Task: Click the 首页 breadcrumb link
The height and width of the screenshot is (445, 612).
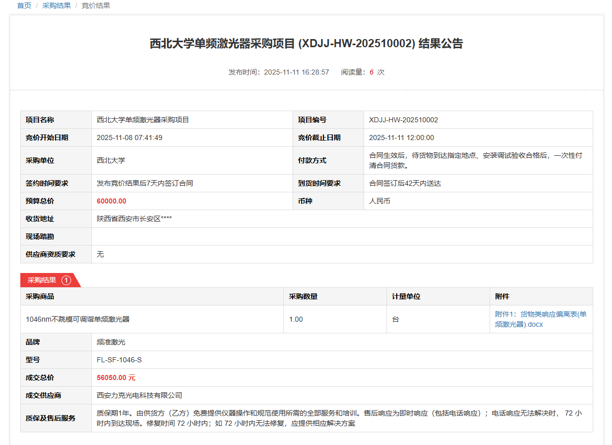Action: pyautogui.click(x=24, y=6)
